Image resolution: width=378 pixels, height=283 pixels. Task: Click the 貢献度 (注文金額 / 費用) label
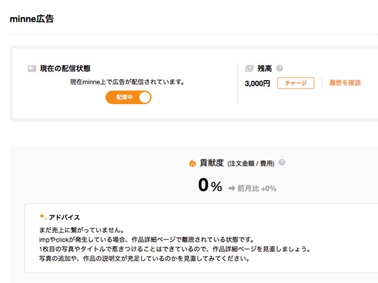pyautogui.click(x=237, y=163)
